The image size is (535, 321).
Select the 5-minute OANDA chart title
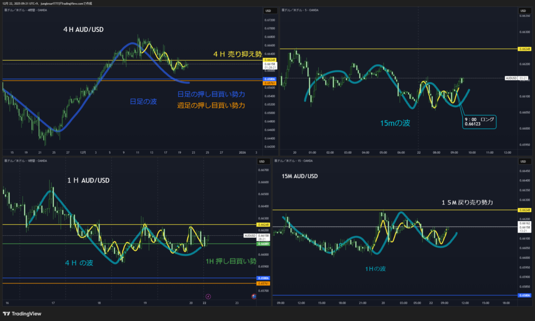pyautogui.click(x=302, y=10)
